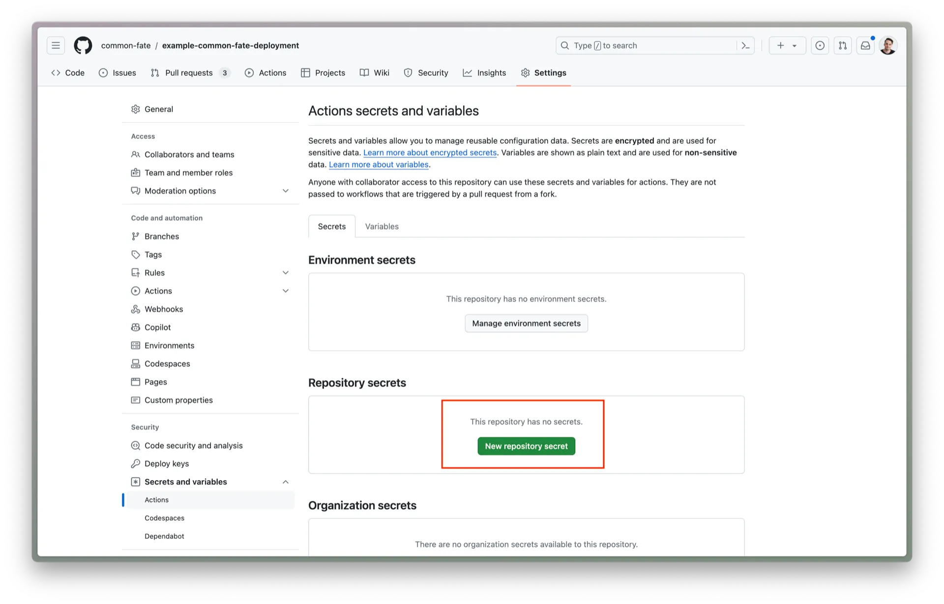This screenshot has height=604, width=944.
Task: Open Learn more about variables link
Action: [379, 164]
